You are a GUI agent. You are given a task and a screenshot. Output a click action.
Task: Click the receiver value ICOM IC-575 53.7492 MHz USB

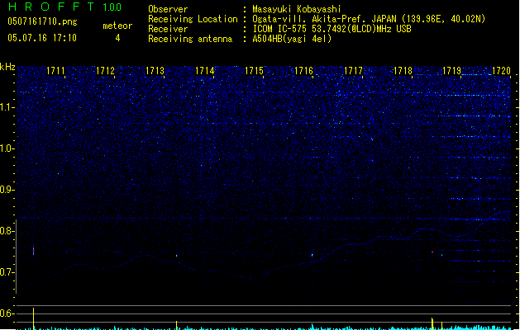[332, 29]
